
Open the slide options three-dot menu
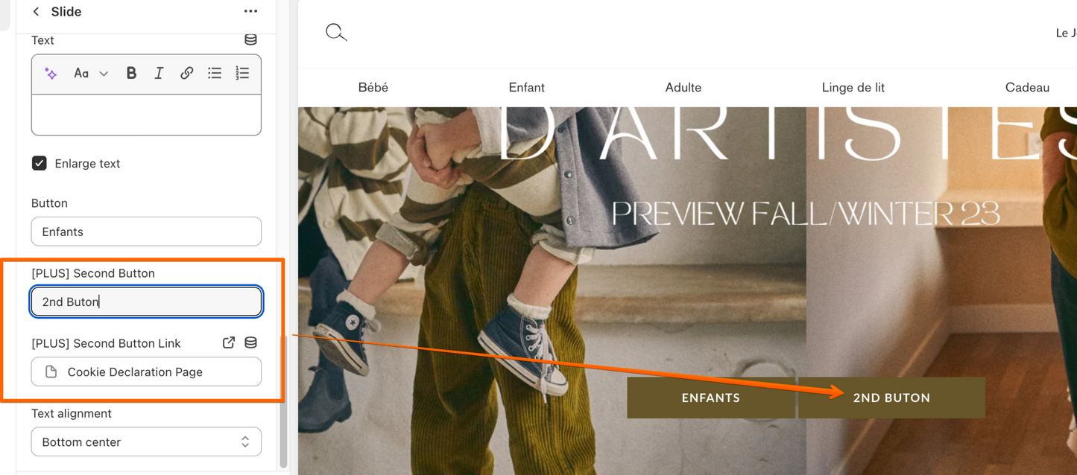[x=250, y=10]
